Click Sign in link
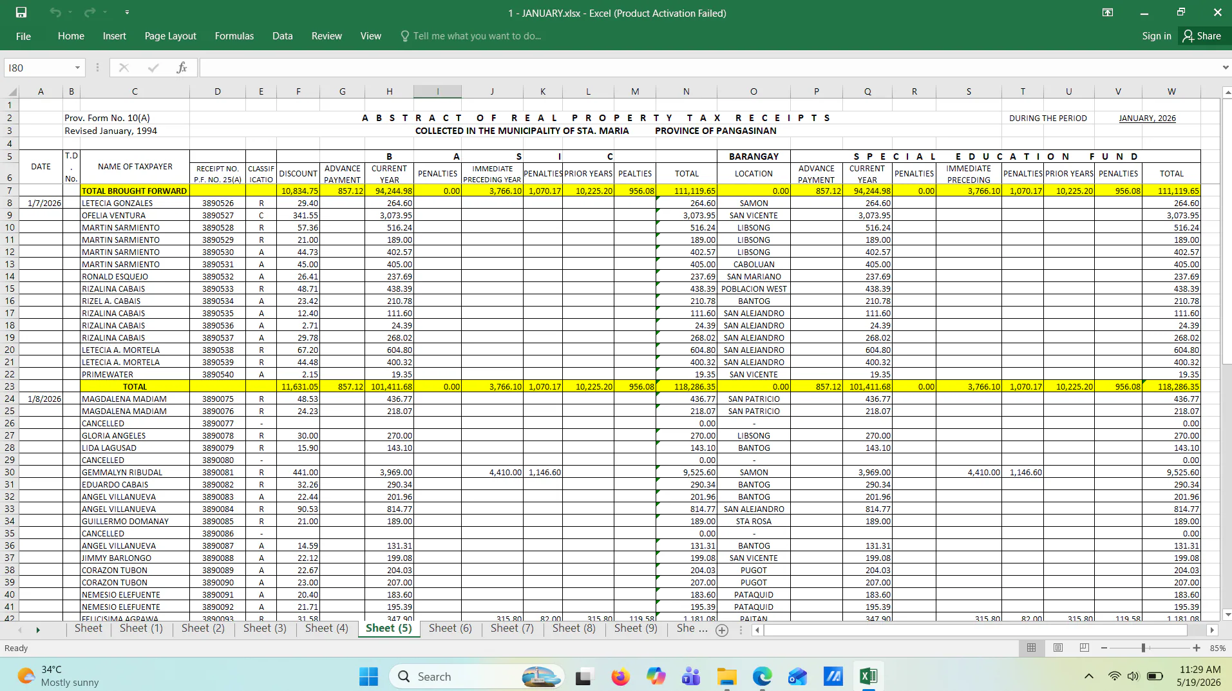The image size is (1232, 691). tap(1157, 36)
